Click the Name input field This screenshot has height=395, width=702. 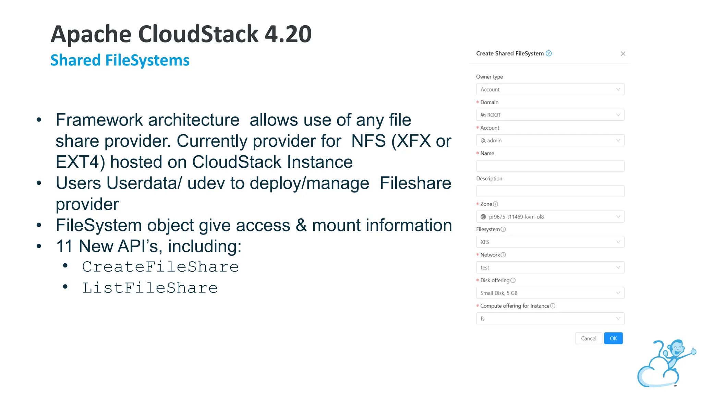pos(550,166)
